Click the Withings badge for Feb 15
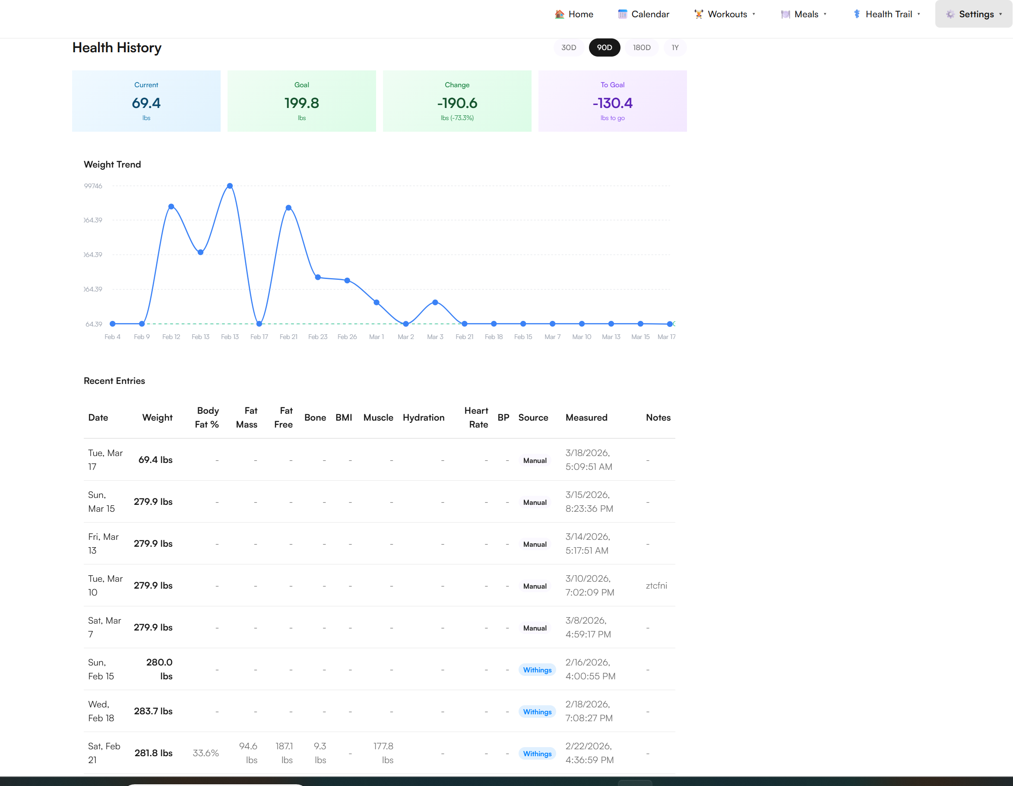This screenshot has width=1013, height=786. click(x=537, y=669)
